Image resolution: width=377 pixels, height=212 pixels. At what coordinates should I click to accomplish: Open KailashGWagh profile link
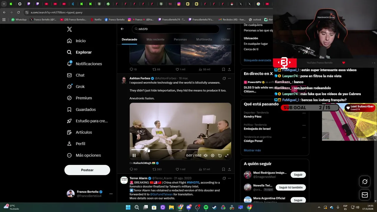click(x=142, y=163)
